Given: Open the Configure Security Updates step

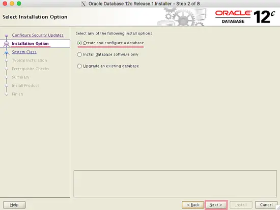Looking at the screenshot, I should point(38,35).
